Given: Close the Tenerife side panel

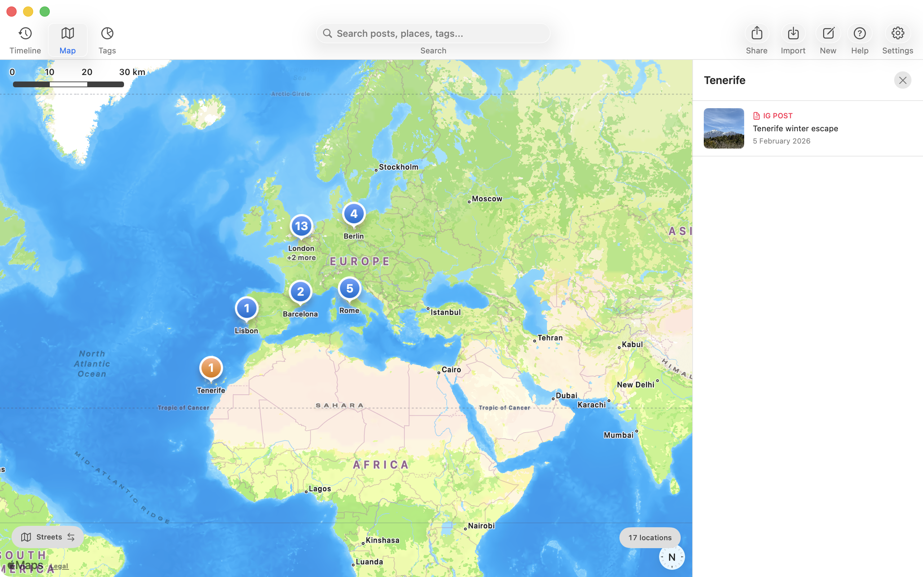Looking at the screenshot, I should point(902,80).
